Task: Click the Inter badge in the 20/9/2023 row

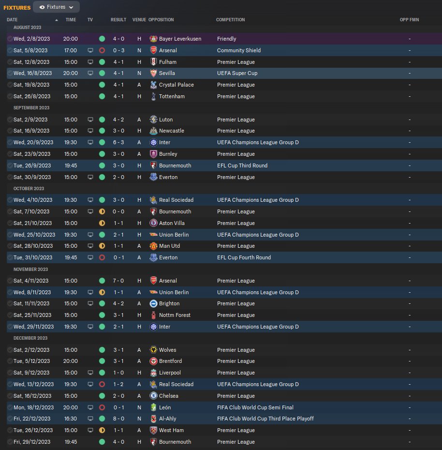Action: pyautogui.click(x=153, y=142)
